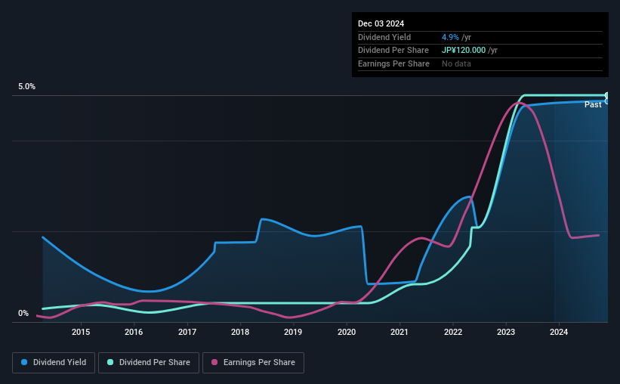
Task: Select the 2017 tick on the timeline
Action: (187, 332)
